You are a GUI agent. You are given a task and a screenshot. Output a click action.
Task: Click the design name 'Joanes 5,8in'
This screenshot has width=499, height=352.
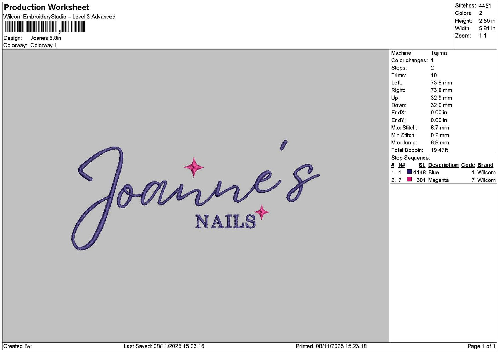tap(46, 38)
